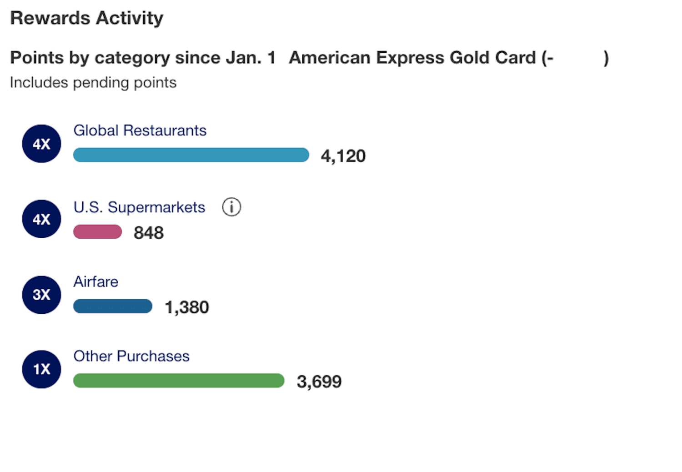Open the Global Restaurants category details
This screenshot has width=682, height=472.
coord(140,130)
